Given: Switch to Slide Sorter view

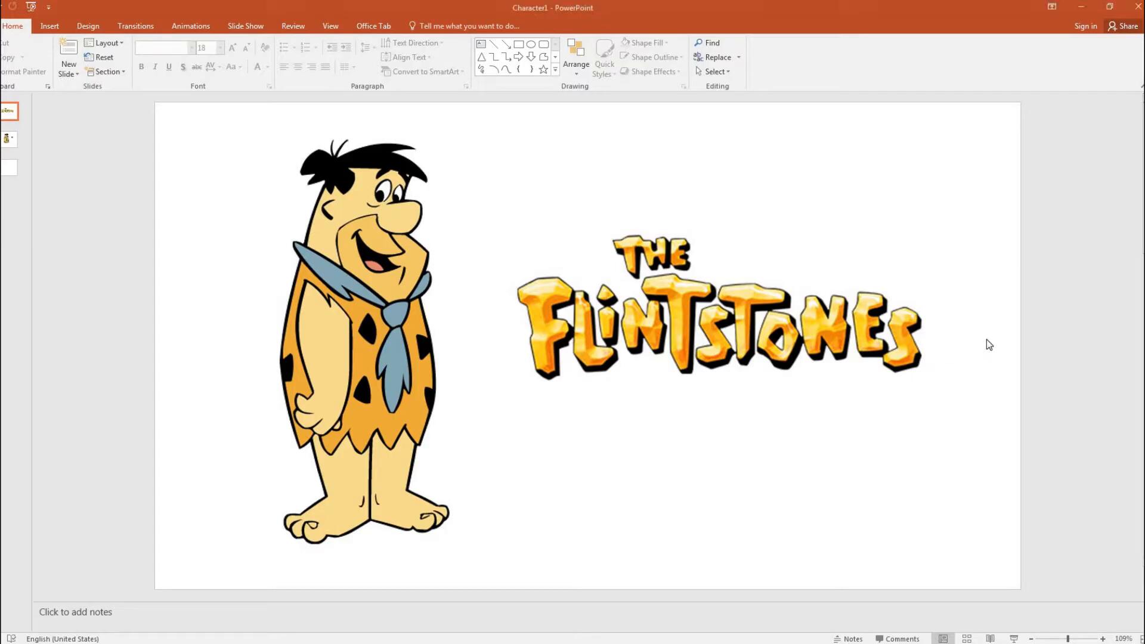Looking at the screenshot, I should (x=967, y=639).
